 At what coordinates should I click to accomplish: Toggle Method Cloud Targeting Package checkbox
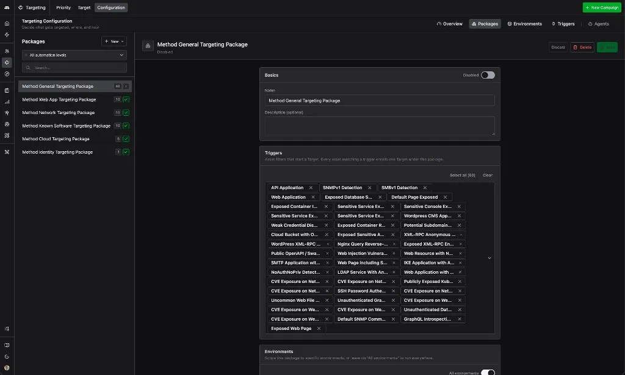(126, 139)
